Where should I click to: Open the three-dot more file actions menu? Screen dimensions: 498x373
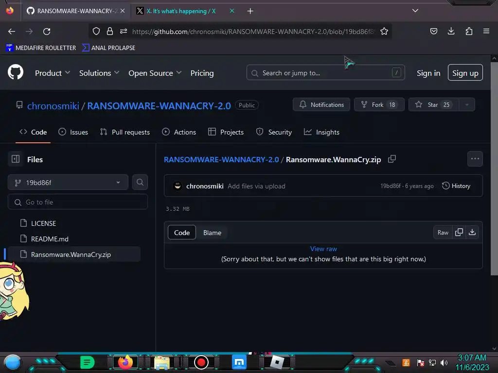[475, 159]
